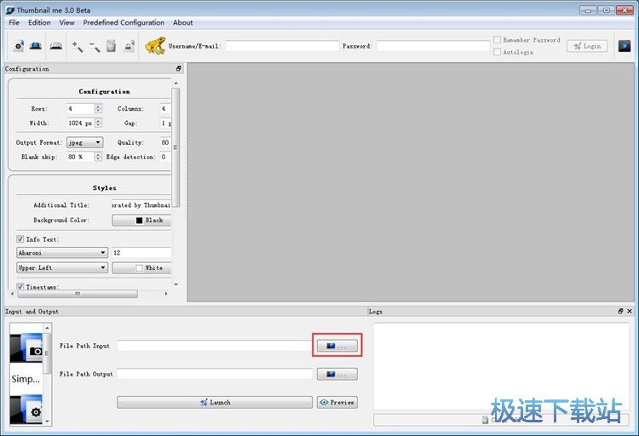
Task: Click the Preview button
Action: tap(337, 402)
